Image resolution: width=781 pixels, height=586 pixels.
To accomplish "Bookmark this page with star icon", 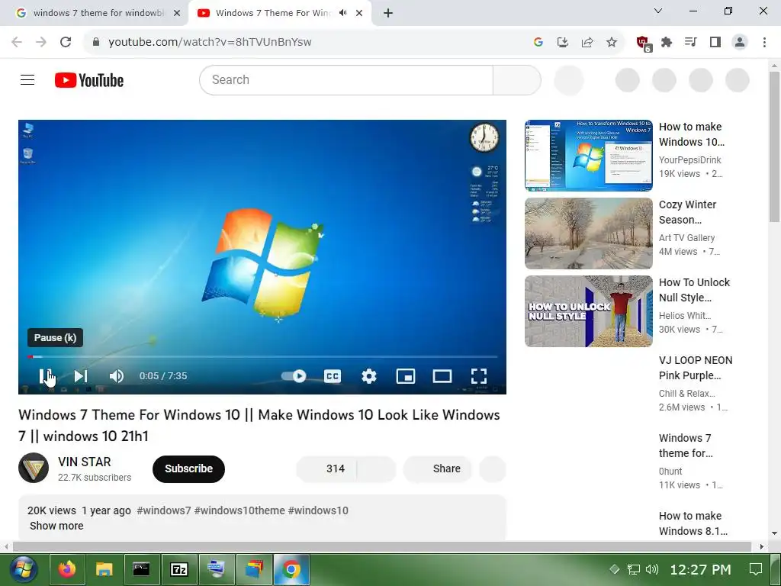I will click(612, 43).
